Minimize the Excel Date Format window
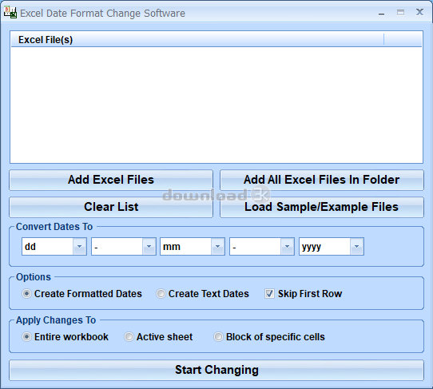433x389 pixels. [x=381, y=14]
